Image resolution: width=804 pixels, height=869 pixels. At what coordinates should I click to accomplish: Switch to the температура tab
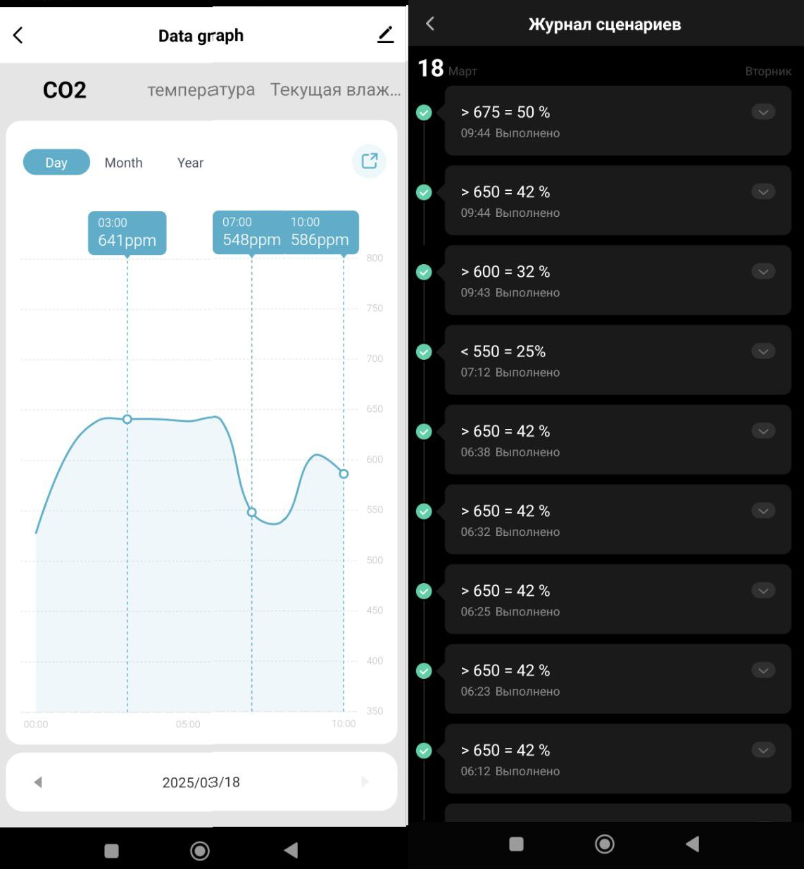click(x=201, y=90)
